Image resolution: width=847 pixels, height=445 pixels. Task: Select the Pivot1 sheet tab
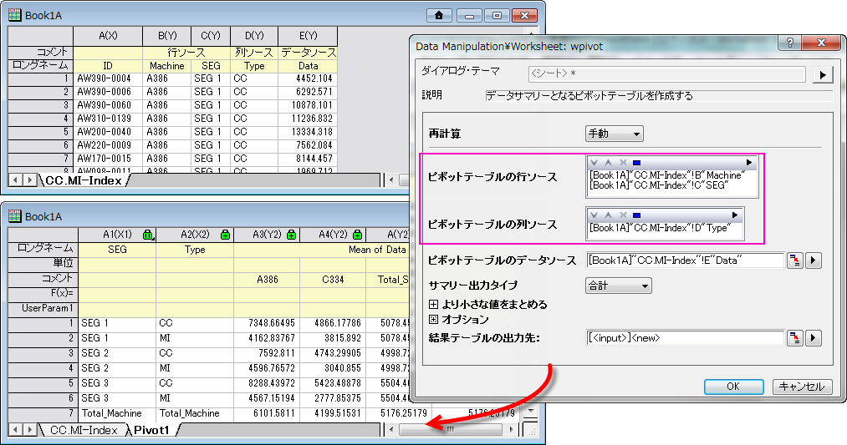coord(152,430)
